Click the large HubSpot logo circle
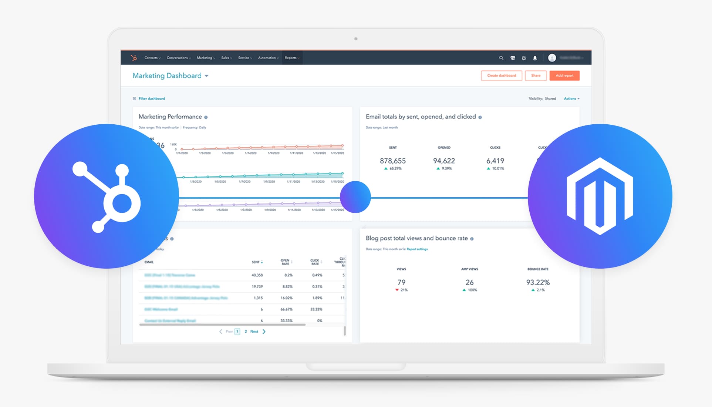This screenshot has width=712, height=407. 107,196
